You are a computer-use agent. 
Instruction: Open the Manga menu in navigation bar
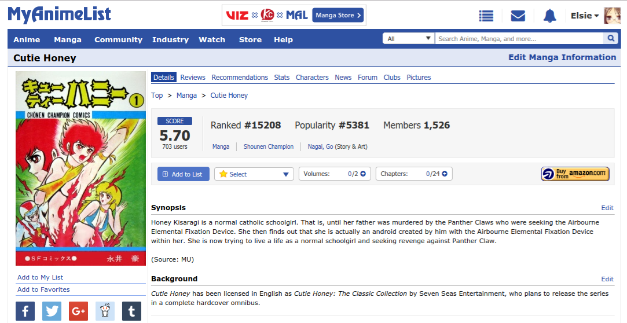(x=68, y=39)
